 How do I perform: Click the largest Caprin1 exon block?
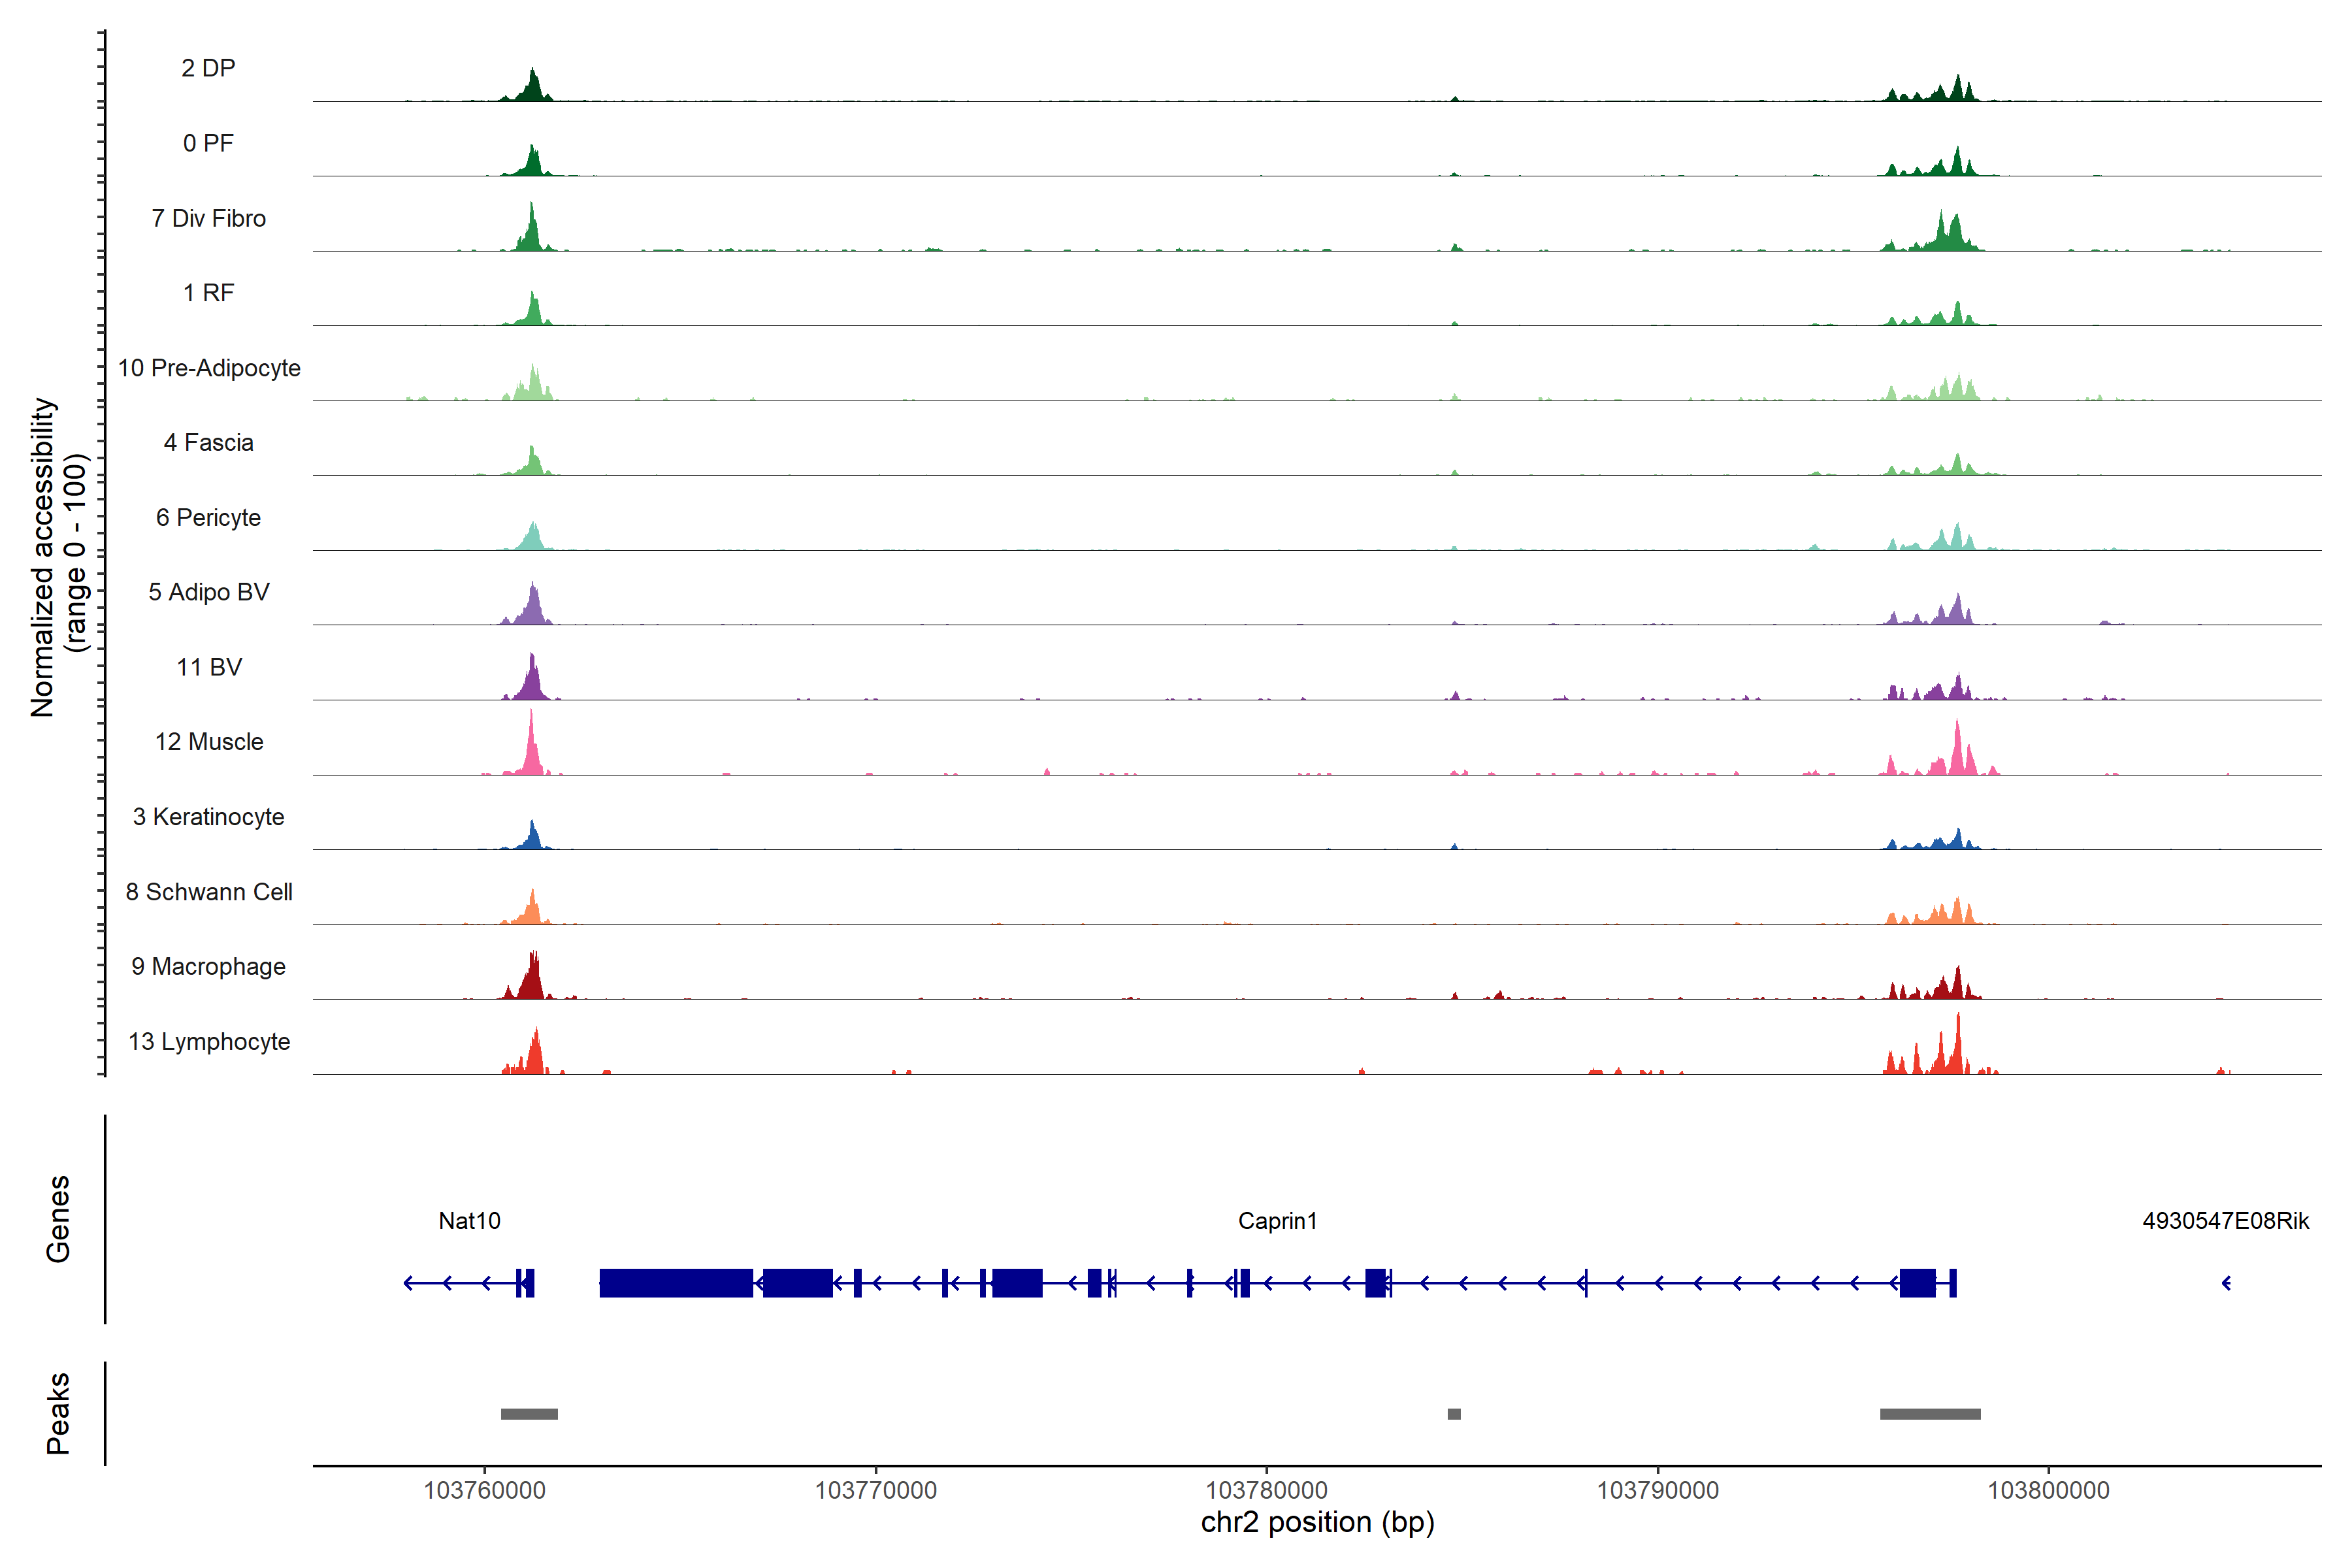point(676,1283)
